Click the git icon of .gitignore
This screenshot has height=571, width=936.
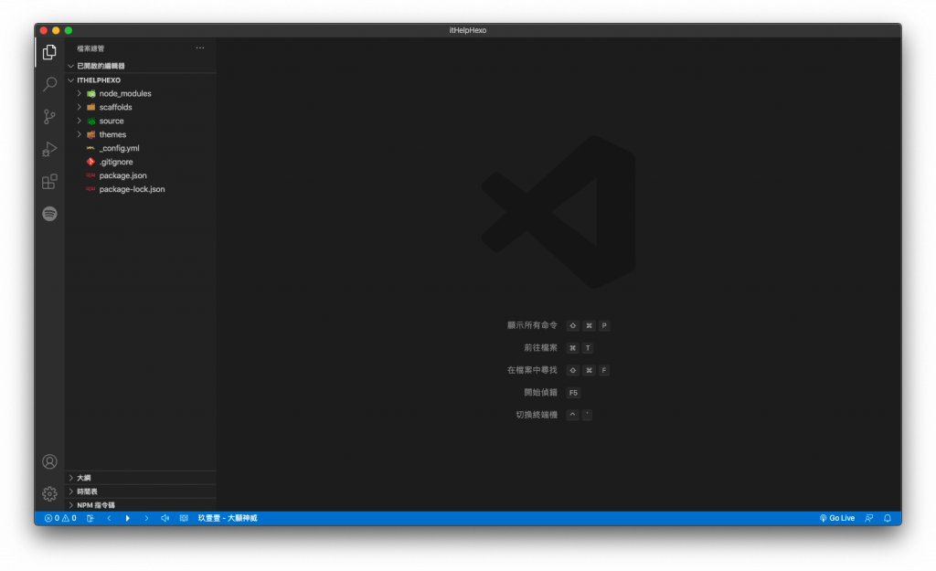tap(90, 162)
